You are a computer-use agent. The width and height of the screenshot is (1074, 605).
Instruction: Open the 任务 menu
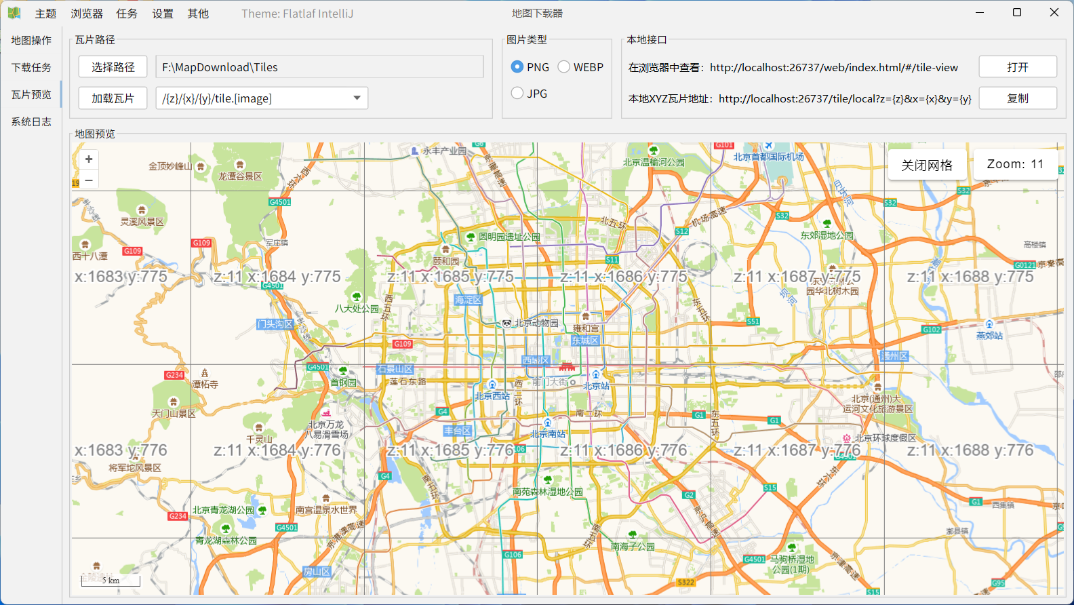[127, 14]
